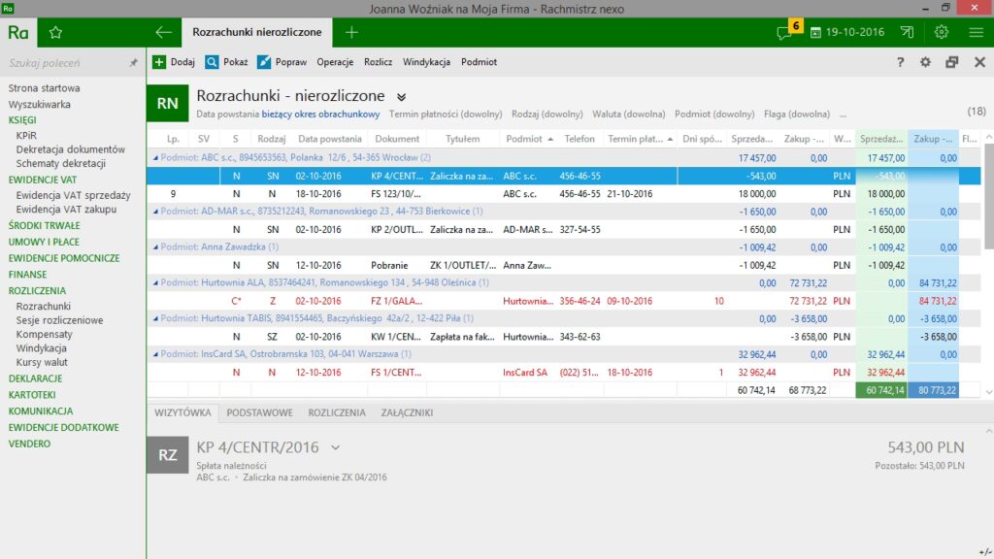The width and height of the screenshot is (994, 559).
Task: Click the back arrow in the header
Action: pos(164,32)
